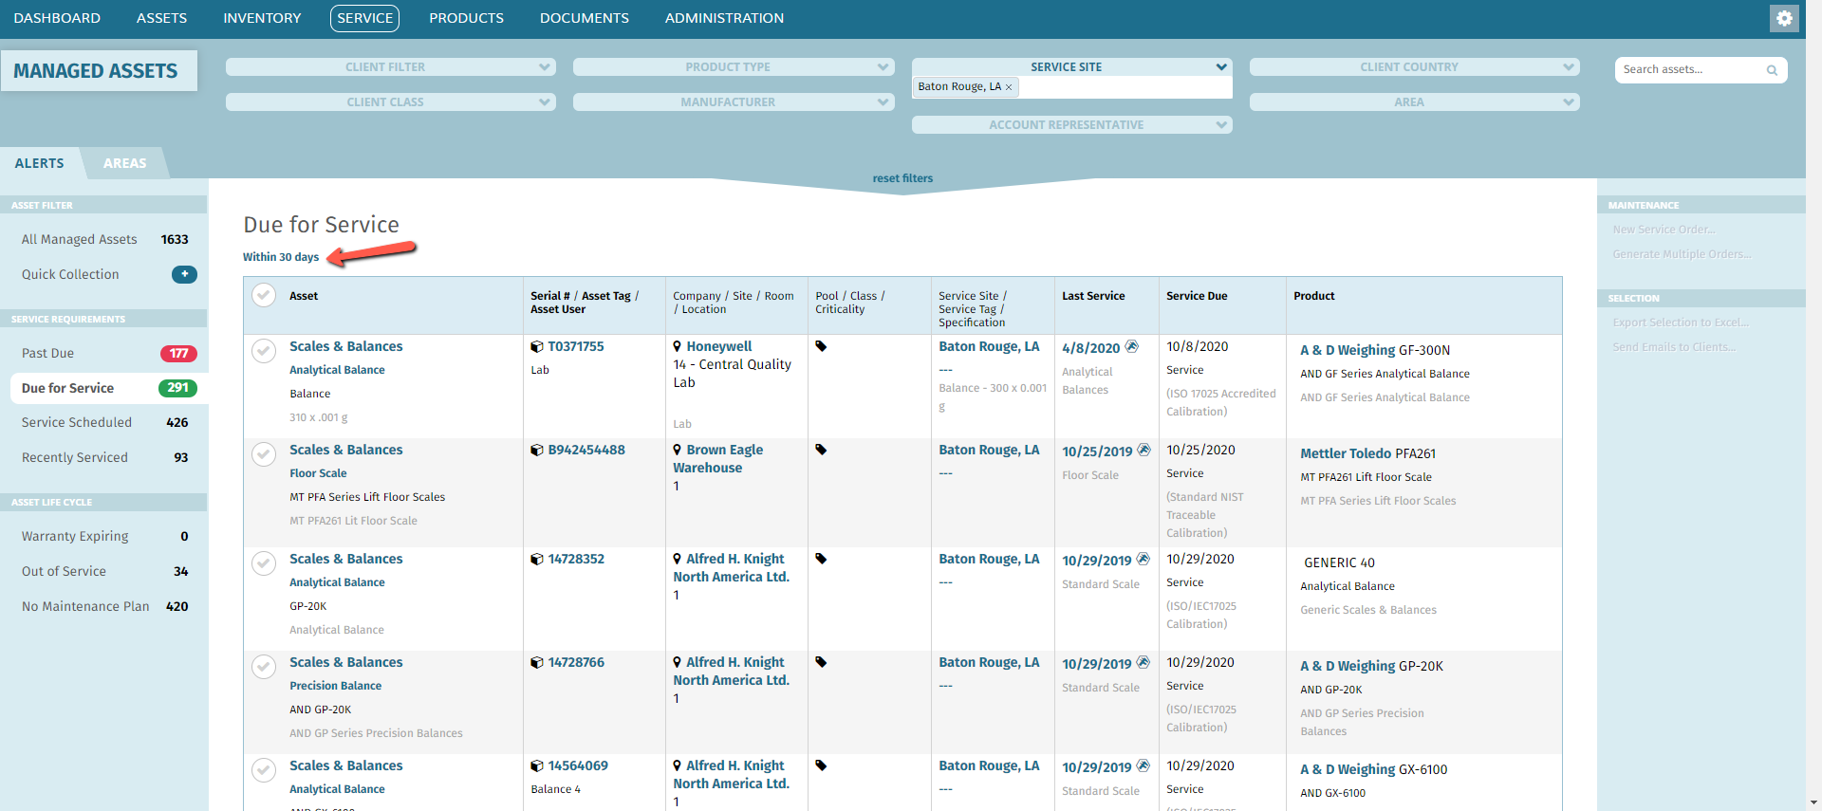Screen dimensions: 1822x811
Task: Switch to the Alerts tab
Action: pos(39,163)
